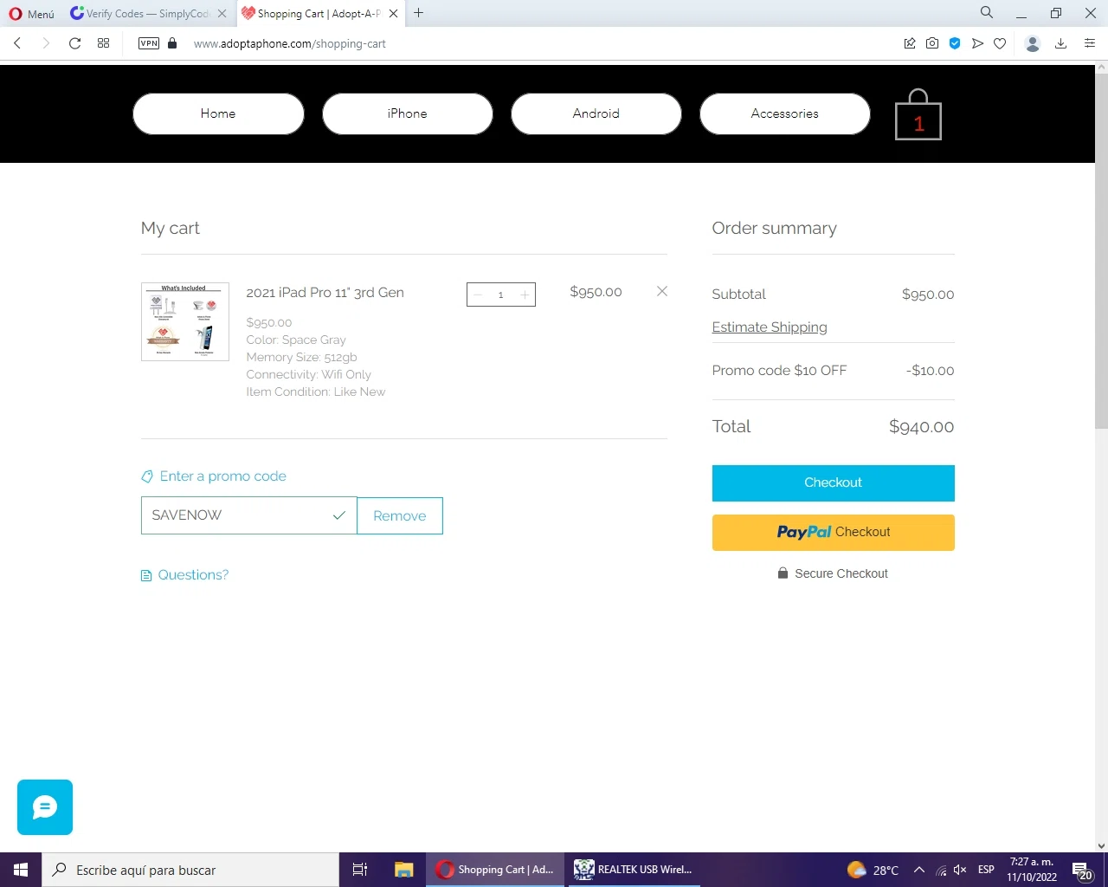Open the notification center icon

[x=1081, y=870]
